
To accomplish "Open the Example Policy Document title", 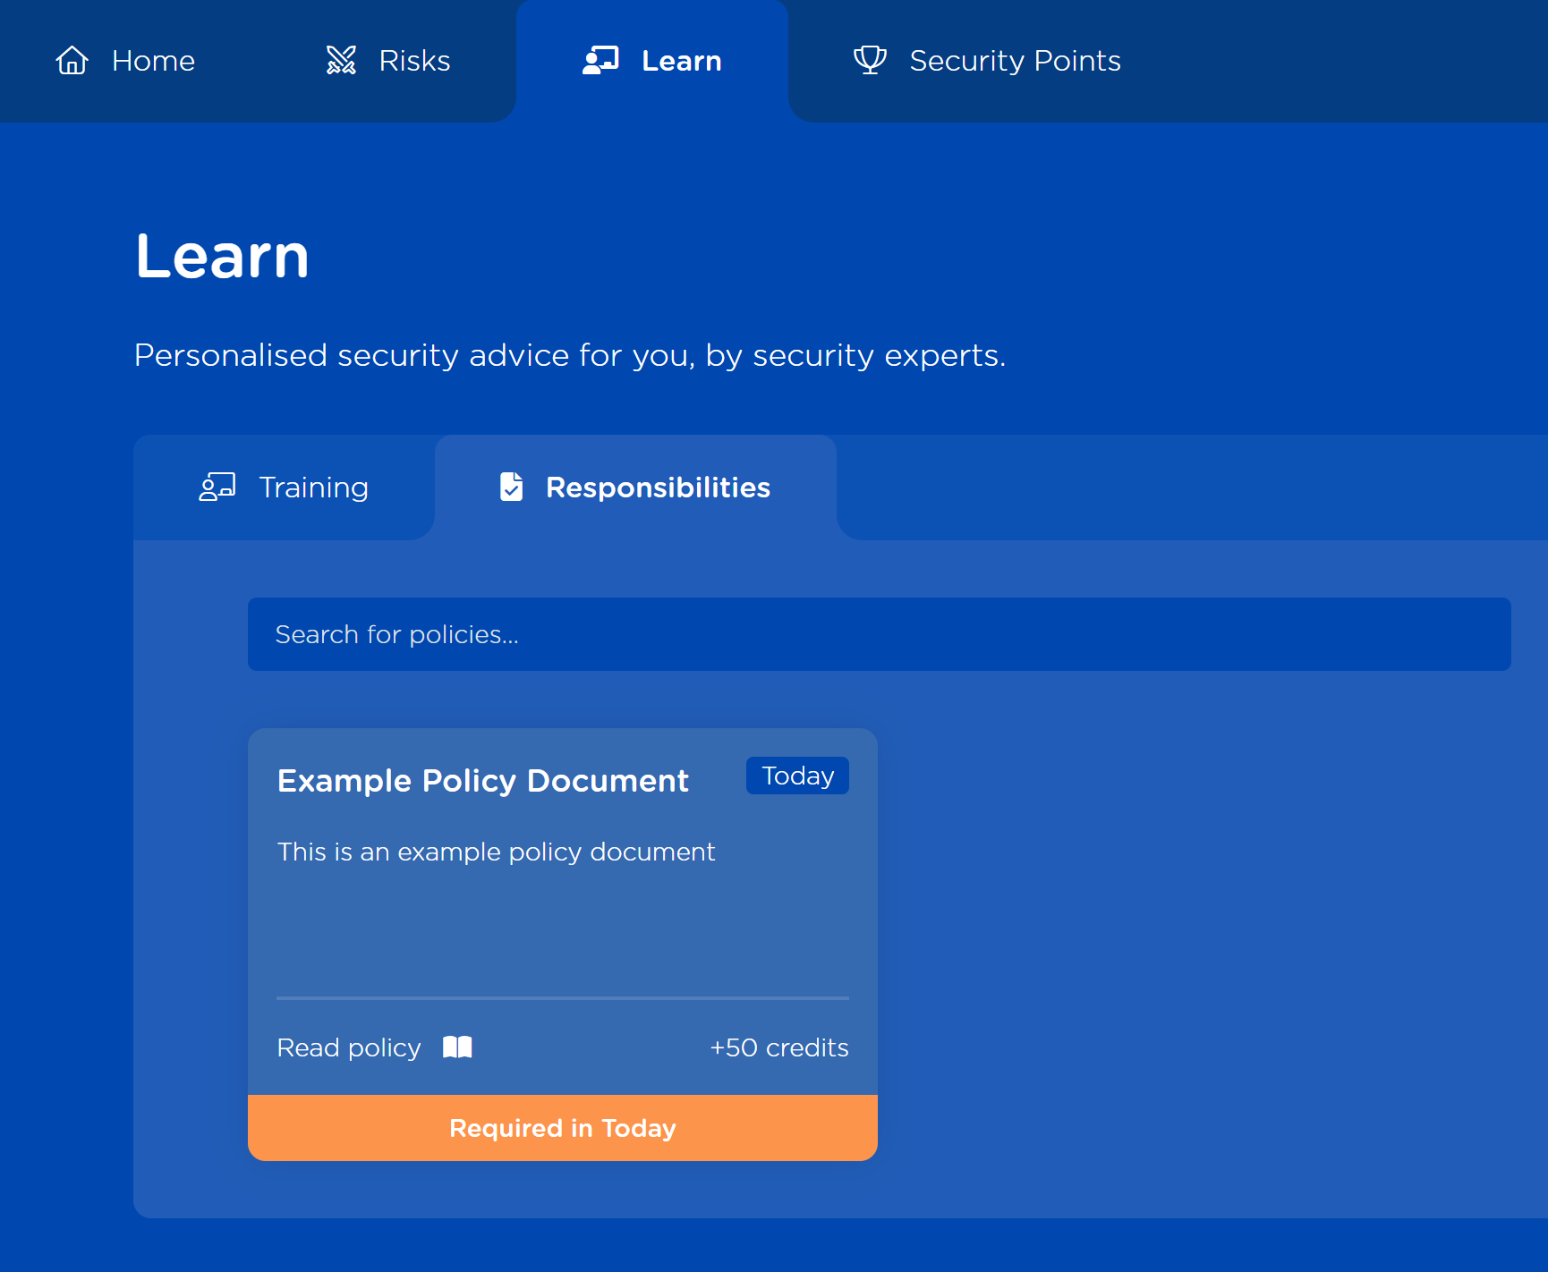I will click(482, 781).
